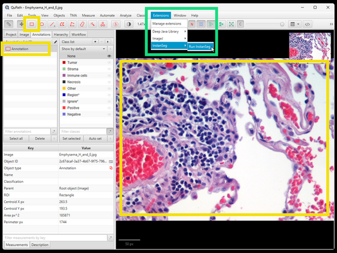Click the Filter annotations field
This screenshot has width=337, height=253.
[x=27, y=132]
